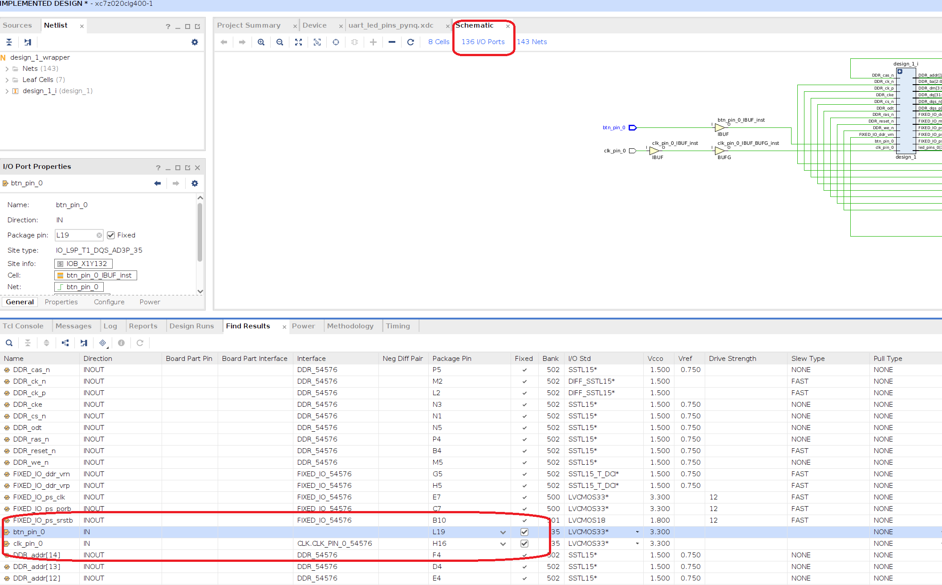Click Fixed checkmark in DDR_reset_n row
This screenshot has width=942, height=585.
[524, 451]
